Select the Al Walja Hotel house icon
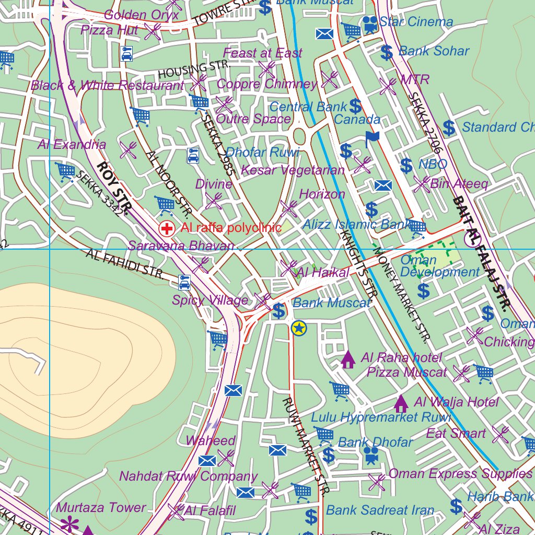Screen dimensions: 535x535 tap(401, 403)
